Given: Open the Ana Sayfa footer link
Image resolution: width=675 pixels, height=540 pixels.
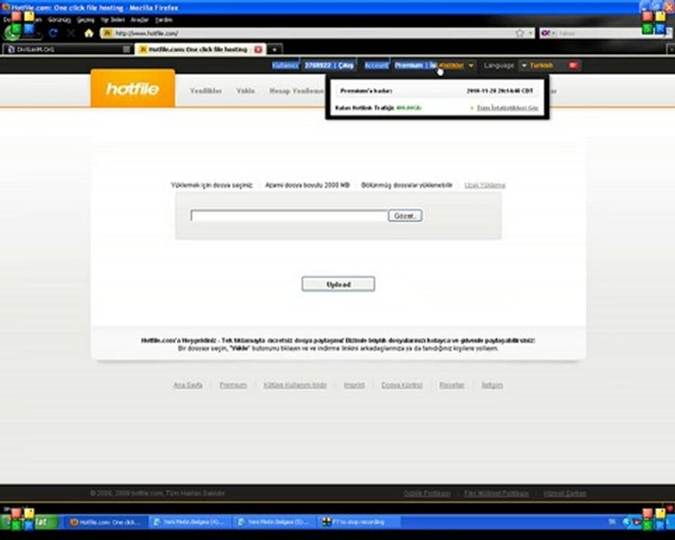Looking at the screenshot, I should tap(187, 385).
